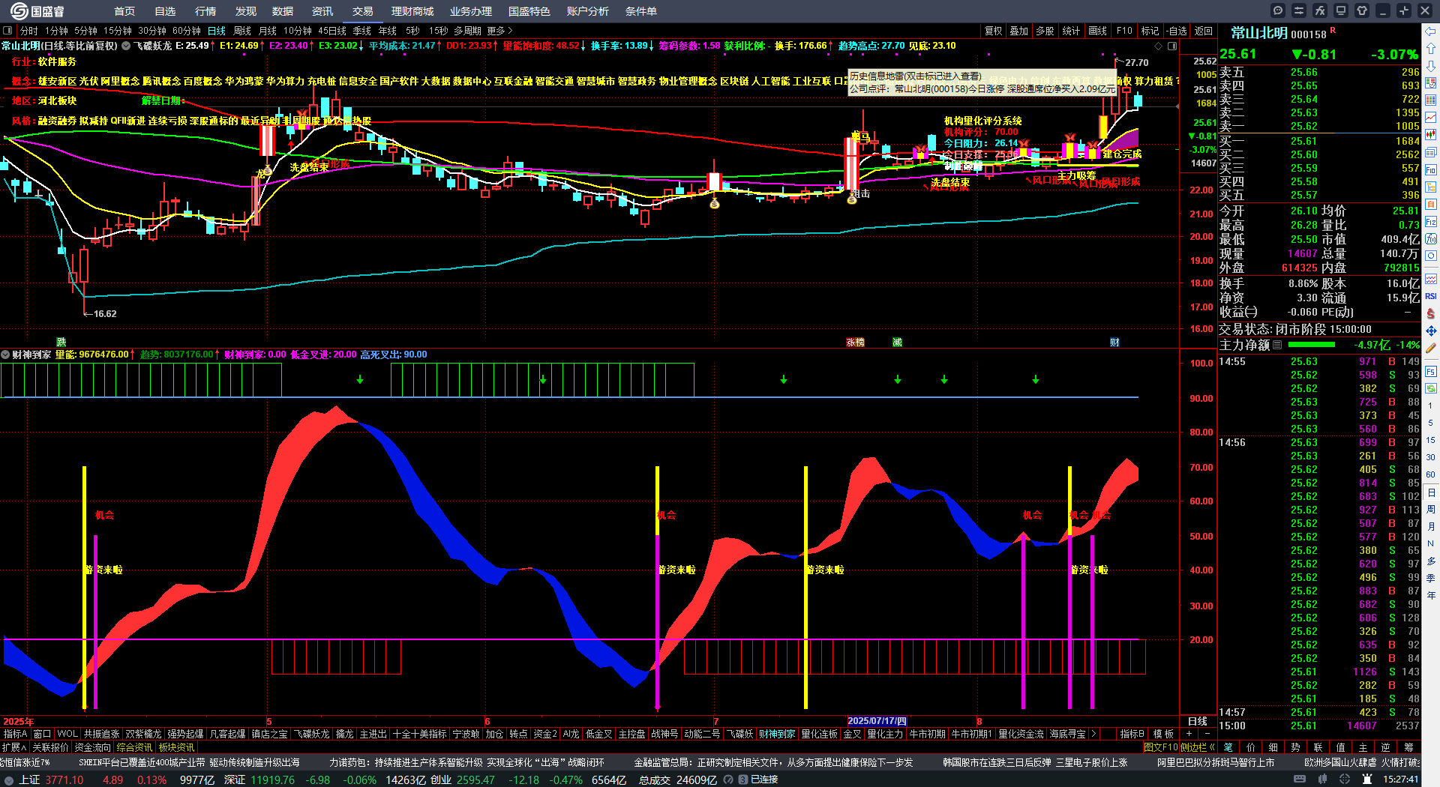The image size is (1440, 787).
Task: Zoom out chart with the − button
Action: pyautogui.click(x=1207, y=734)
